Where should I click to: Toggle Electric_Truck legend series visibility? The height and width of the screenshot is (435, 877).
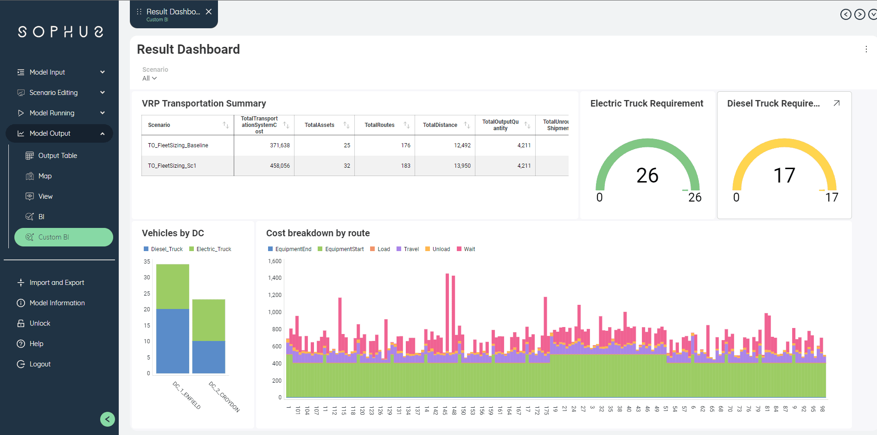click(x=210, y=249)
